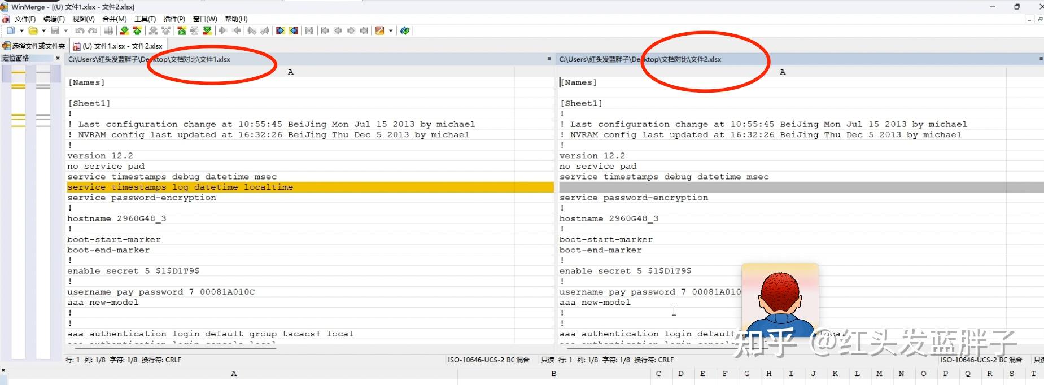The image size is (1044, 385).
Task: Open the New document dropdown arrow
Action: point(21,30)
